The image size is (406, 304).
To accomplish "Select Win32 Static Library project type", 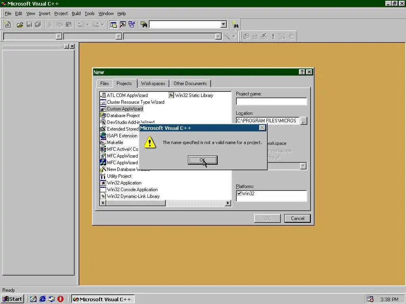I will pos(191,95).
